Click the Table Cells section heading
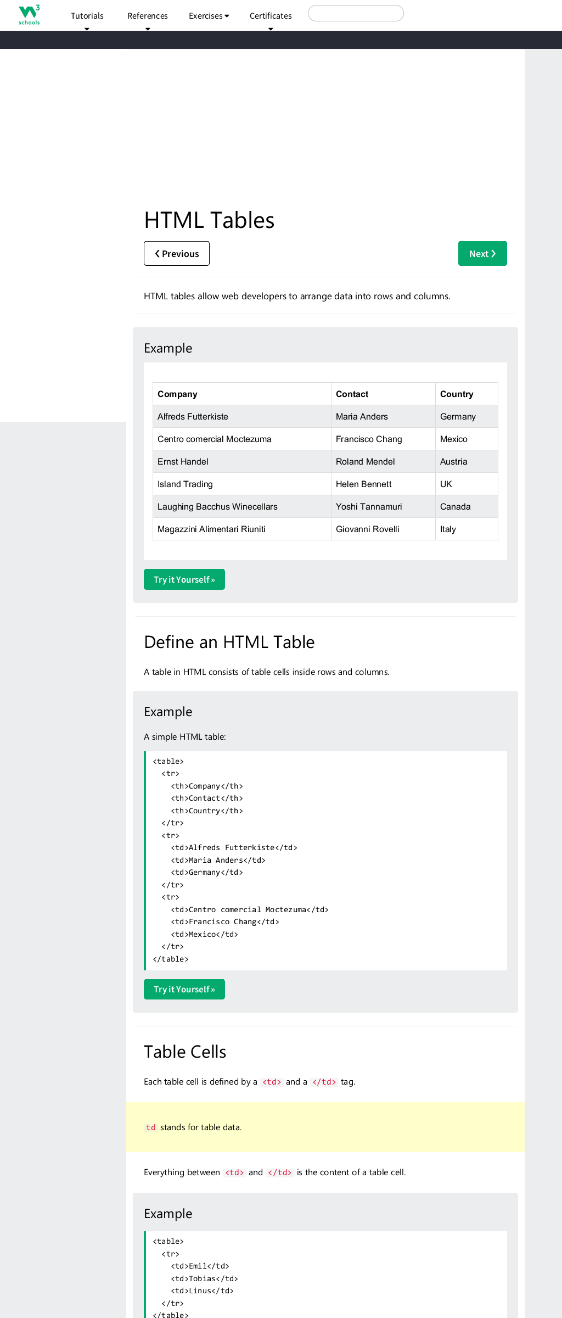 pos(185,1052)
